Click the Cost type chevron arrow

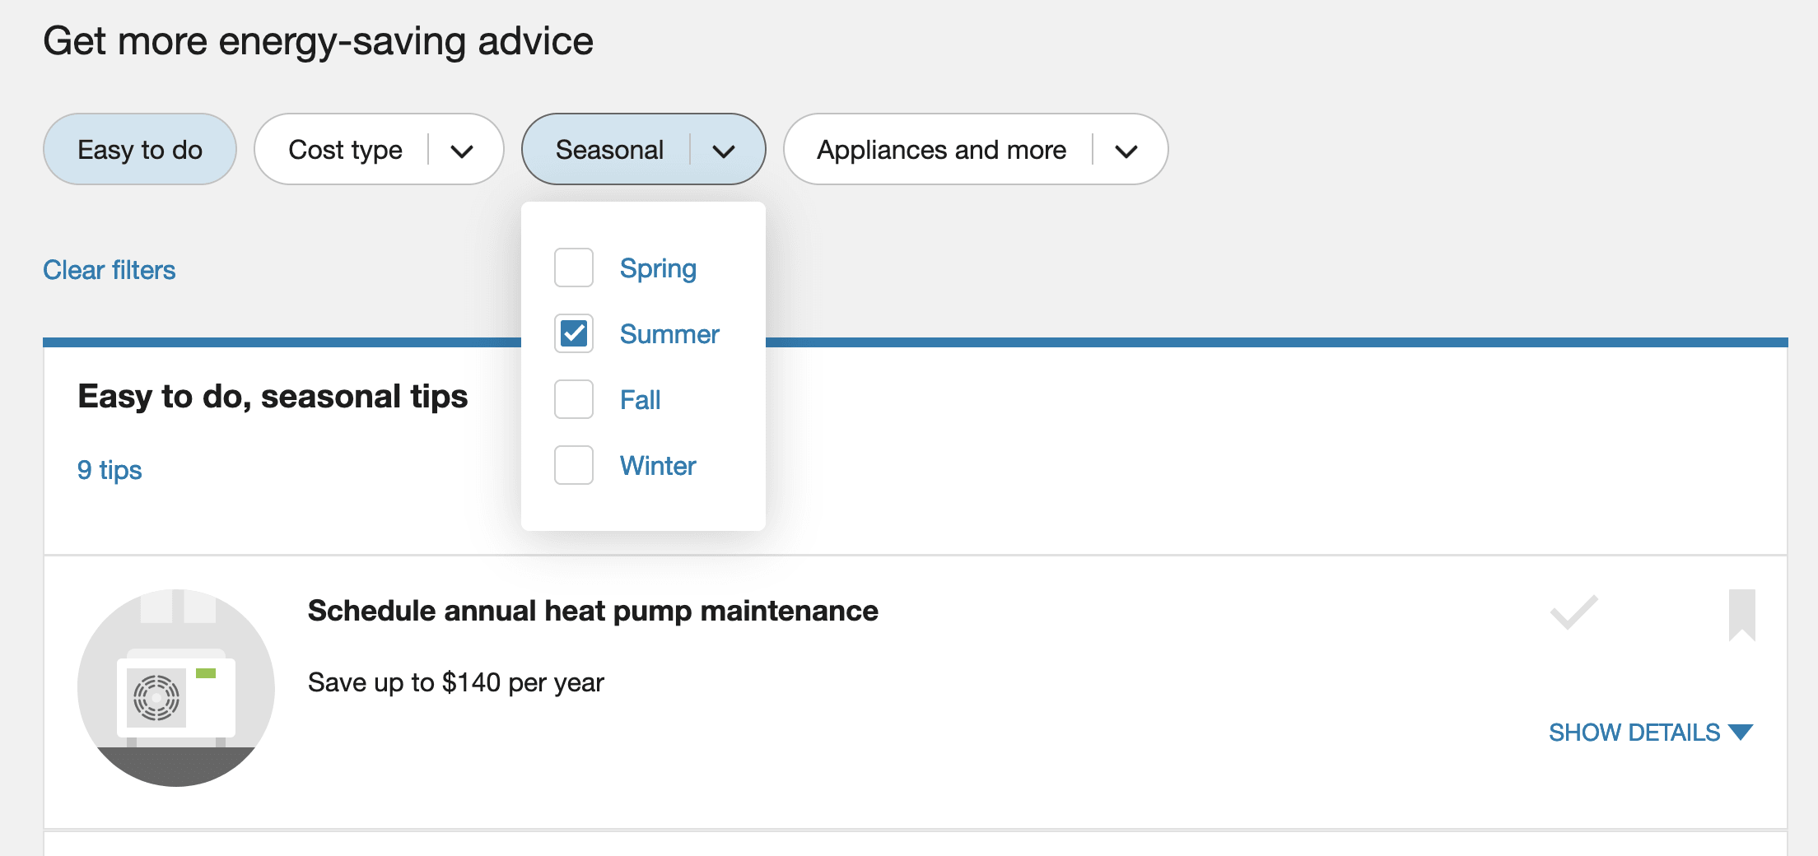pos(462,151)
